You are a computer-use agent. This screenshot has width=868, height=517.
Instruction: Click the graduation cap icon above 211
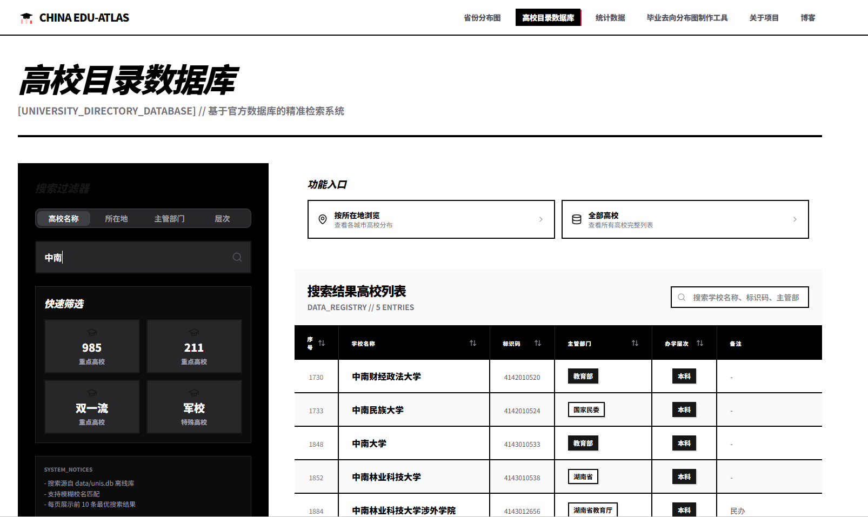click(193, 332)
